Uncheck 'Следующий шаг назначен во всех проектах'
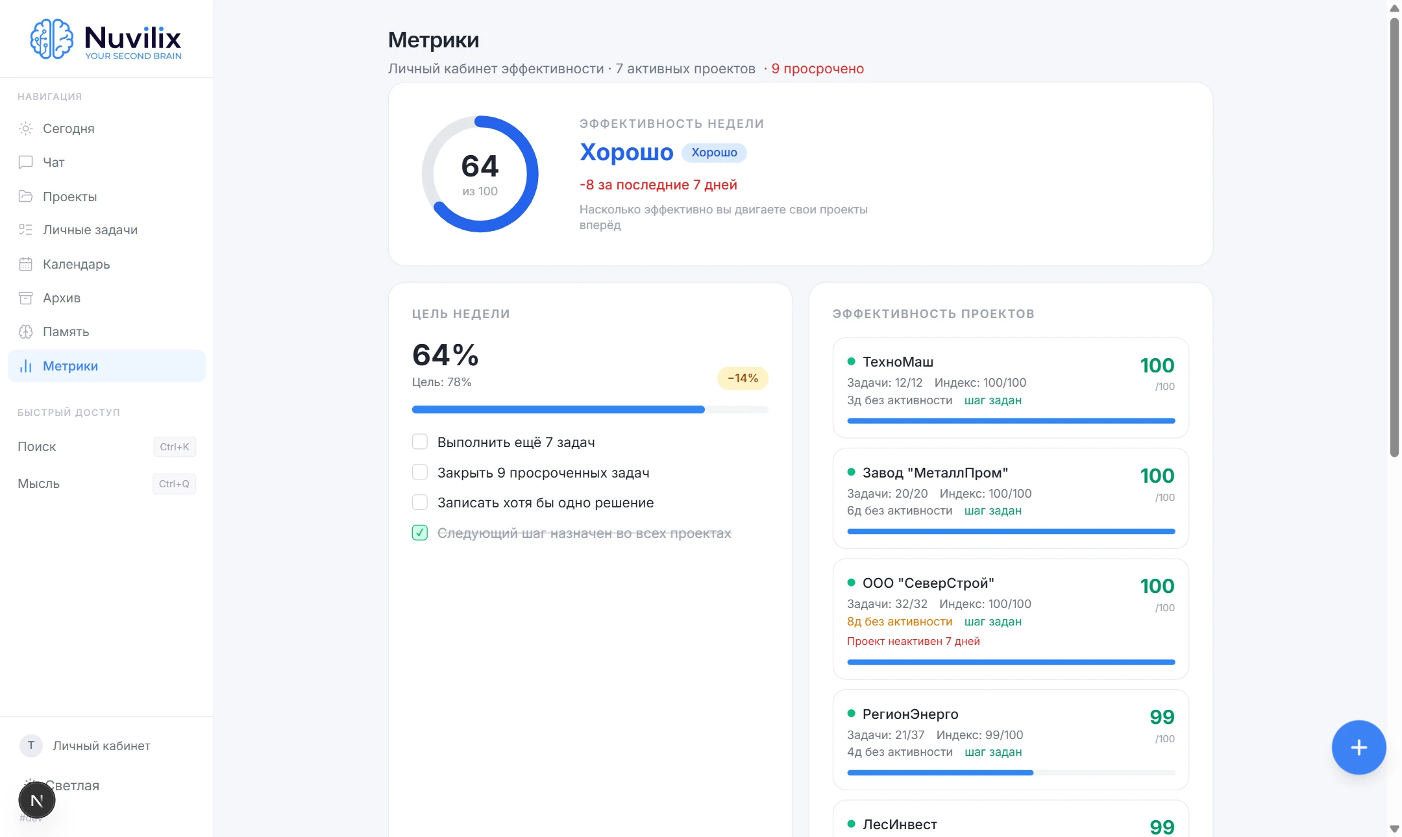 [420, 533]
